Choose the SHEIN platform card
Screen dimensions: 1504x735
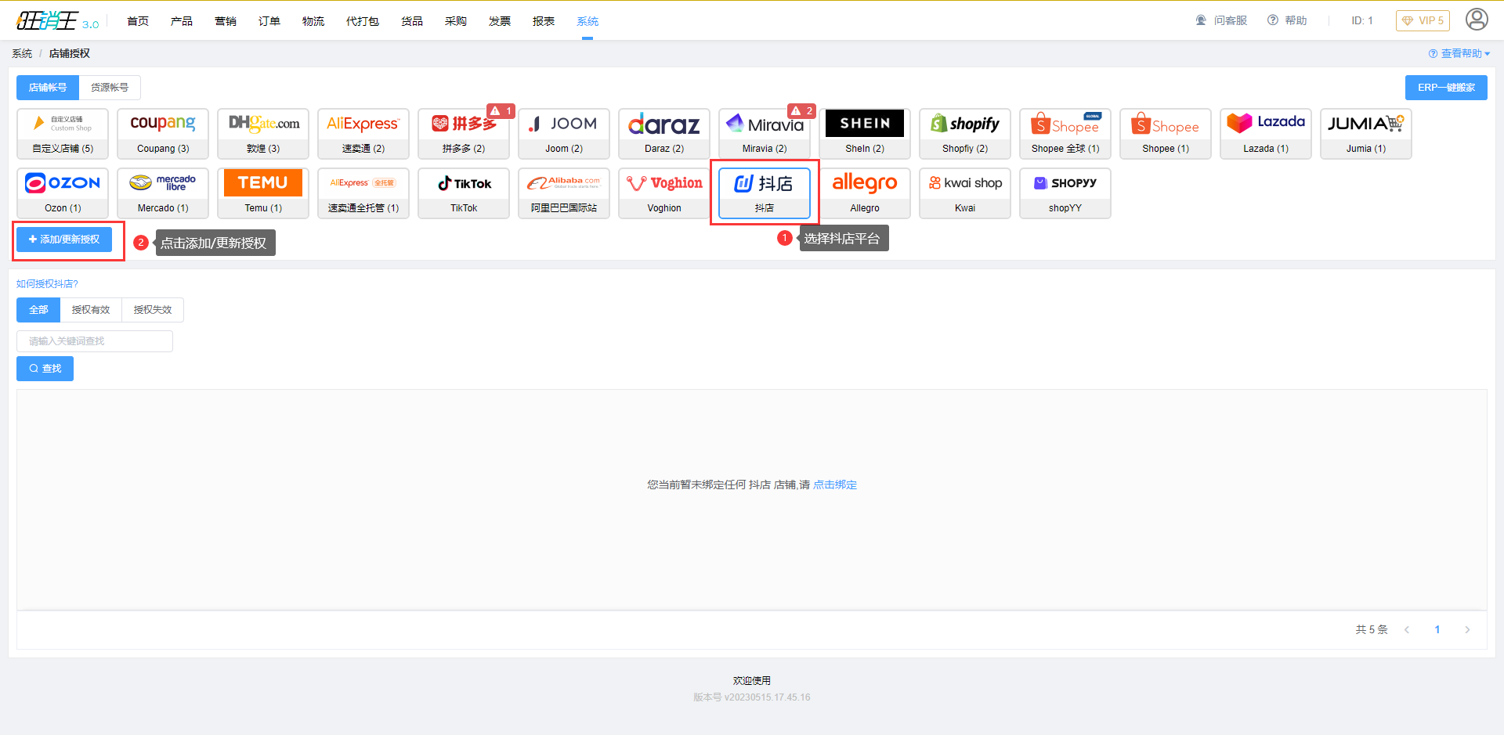tap(865, 134)
